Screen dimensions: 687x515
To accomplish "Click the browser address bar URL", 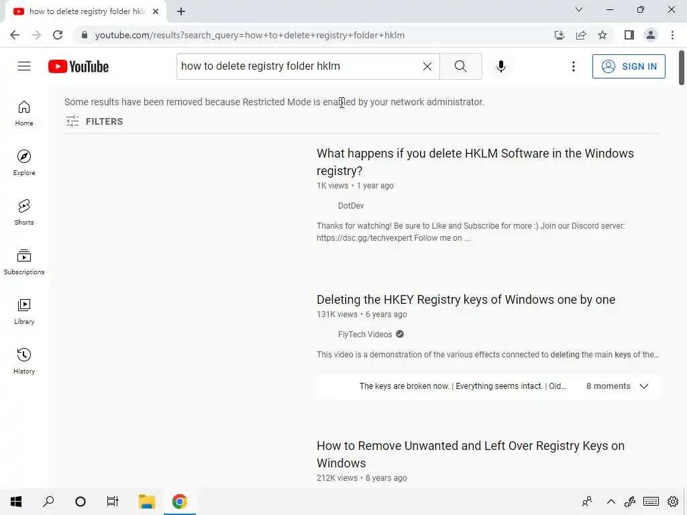I will 250,35.
